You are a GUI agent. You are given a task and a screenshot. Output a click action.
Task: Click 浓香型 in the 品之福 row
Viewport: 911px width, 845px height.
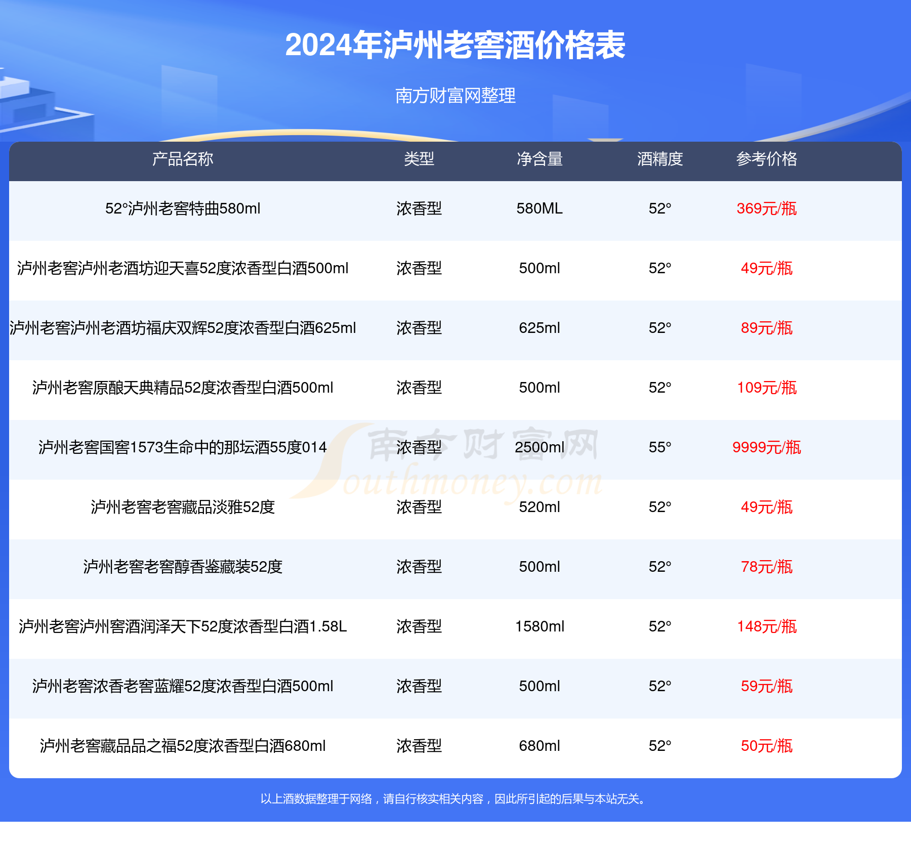tap(419, 746)
